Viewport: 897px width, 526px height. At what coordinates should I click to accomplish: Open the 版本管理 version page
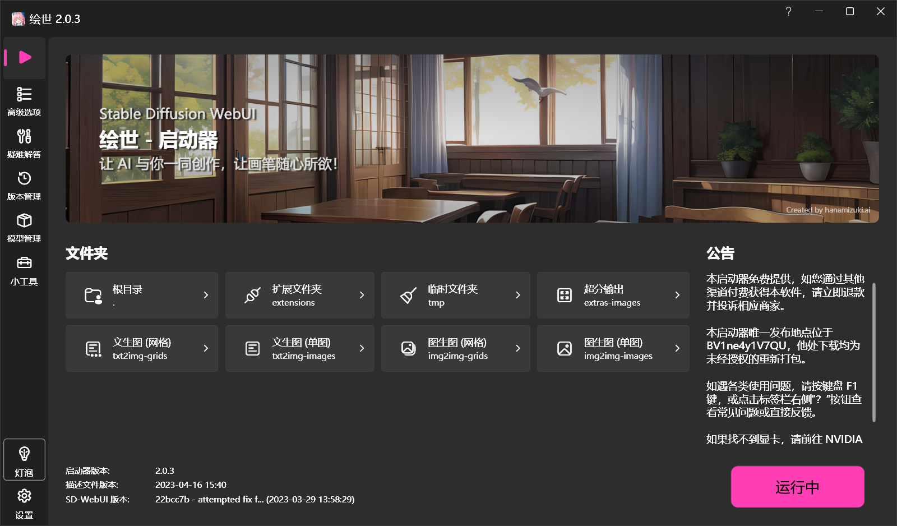24,186
